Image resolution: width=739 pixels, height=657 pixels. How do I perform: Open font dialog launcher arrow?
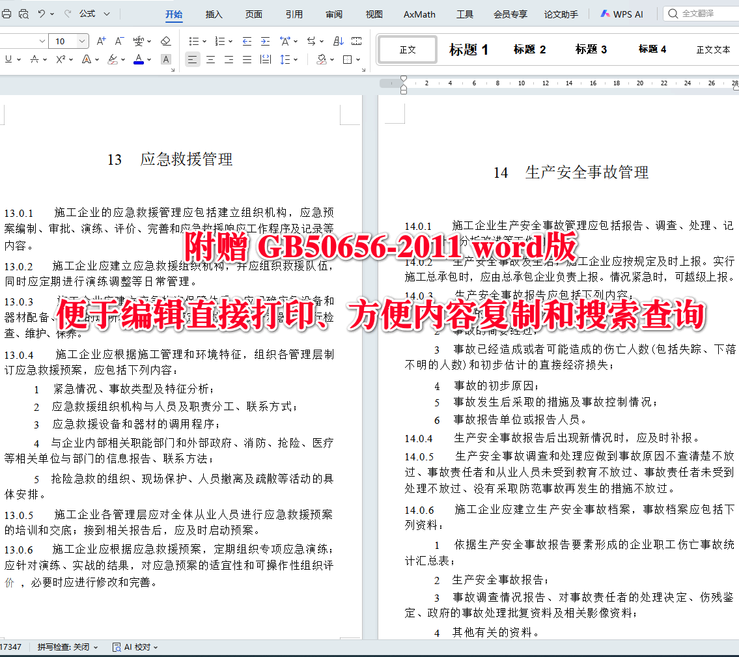click(x=173, y=70)
